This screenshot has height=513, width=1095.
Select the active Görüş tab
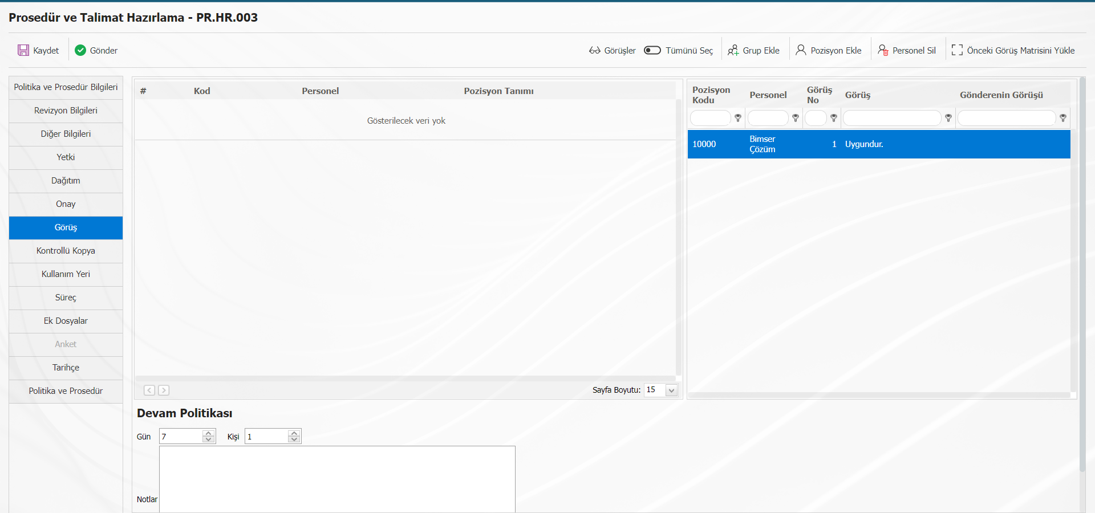[66, 227]
